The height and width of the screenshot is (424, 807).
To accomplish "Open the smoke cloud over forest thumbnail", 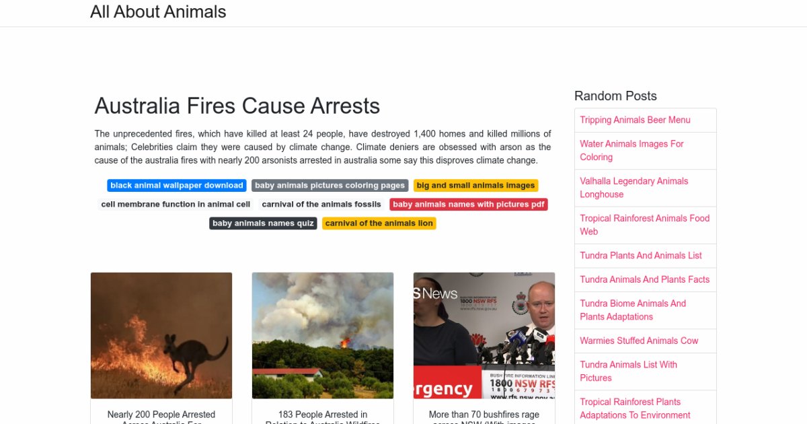I will click(323, 336).
